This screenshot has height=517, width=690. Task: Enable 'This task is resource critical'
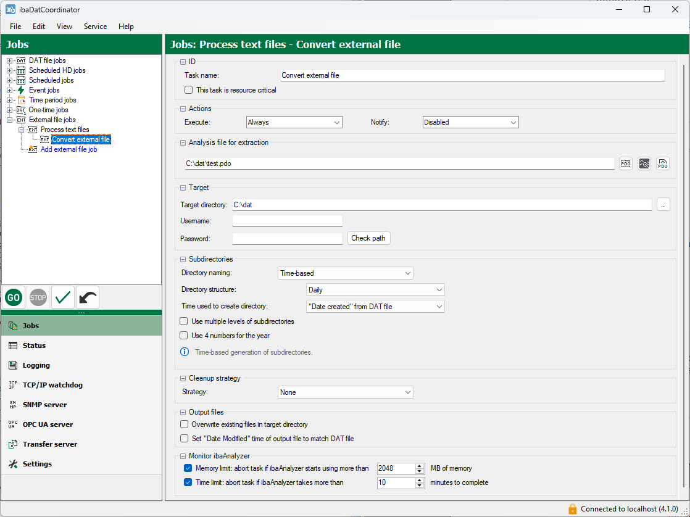(189, 89)
